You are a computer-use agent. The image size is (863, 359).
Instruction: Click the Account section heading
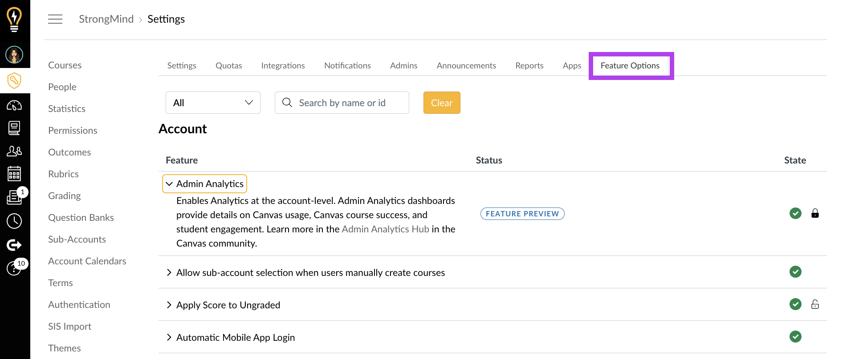[183, 129]
